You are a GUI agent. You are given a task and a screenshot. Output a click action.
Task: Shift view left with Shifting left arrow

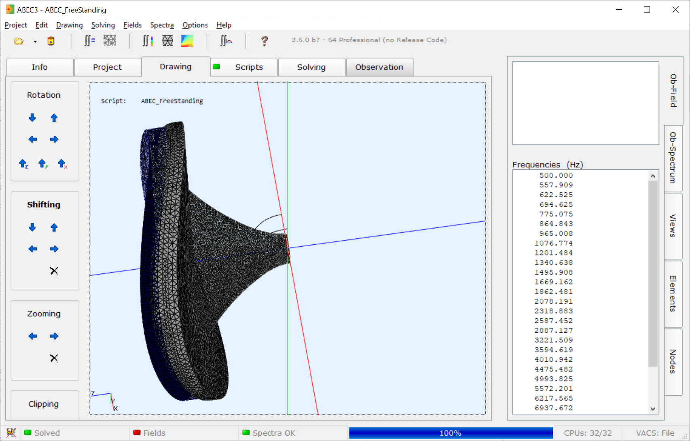(x=33, y=249)
